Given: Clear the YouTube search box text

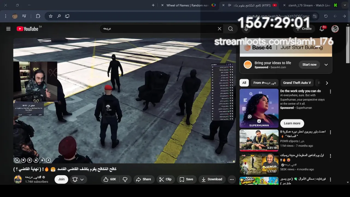Looking at the screenshot, I should coord(219,29).
